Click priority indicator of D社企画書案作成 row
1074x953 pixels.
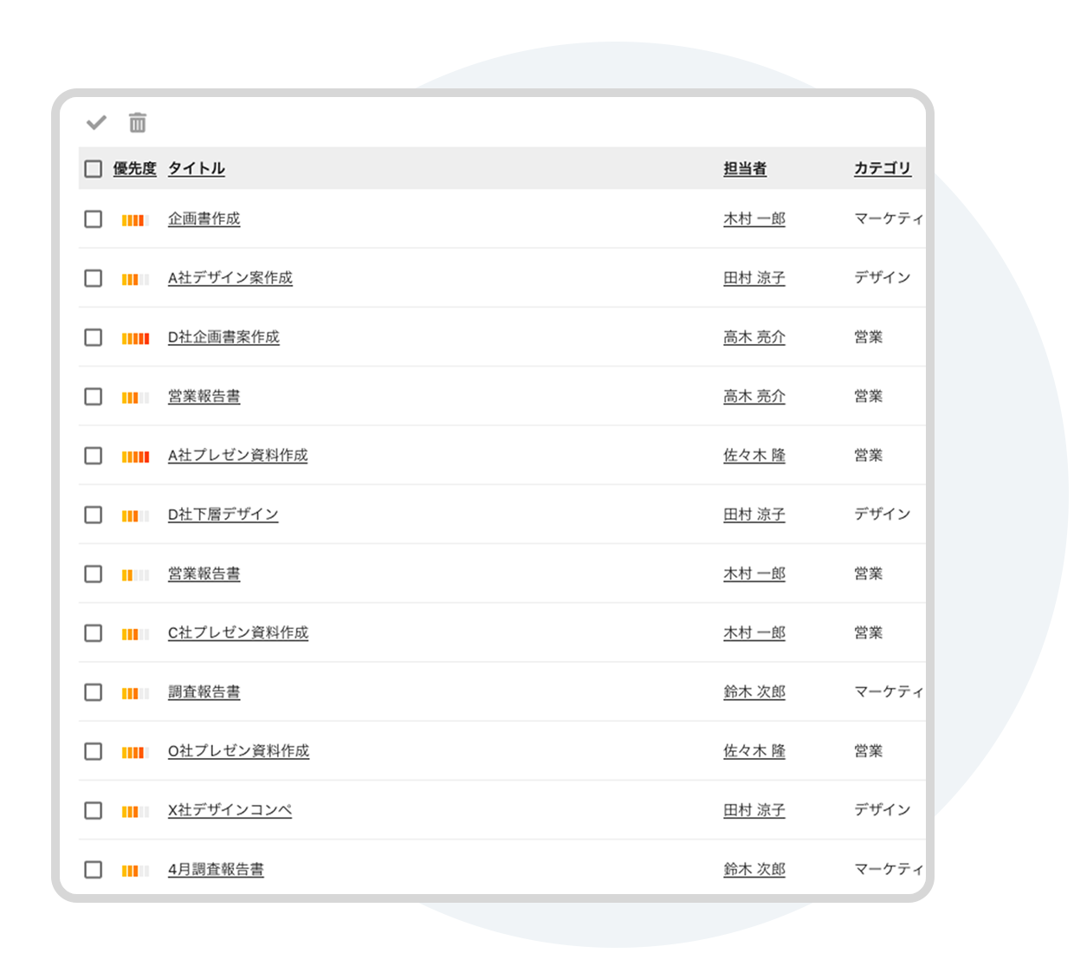tap(134, 338)
